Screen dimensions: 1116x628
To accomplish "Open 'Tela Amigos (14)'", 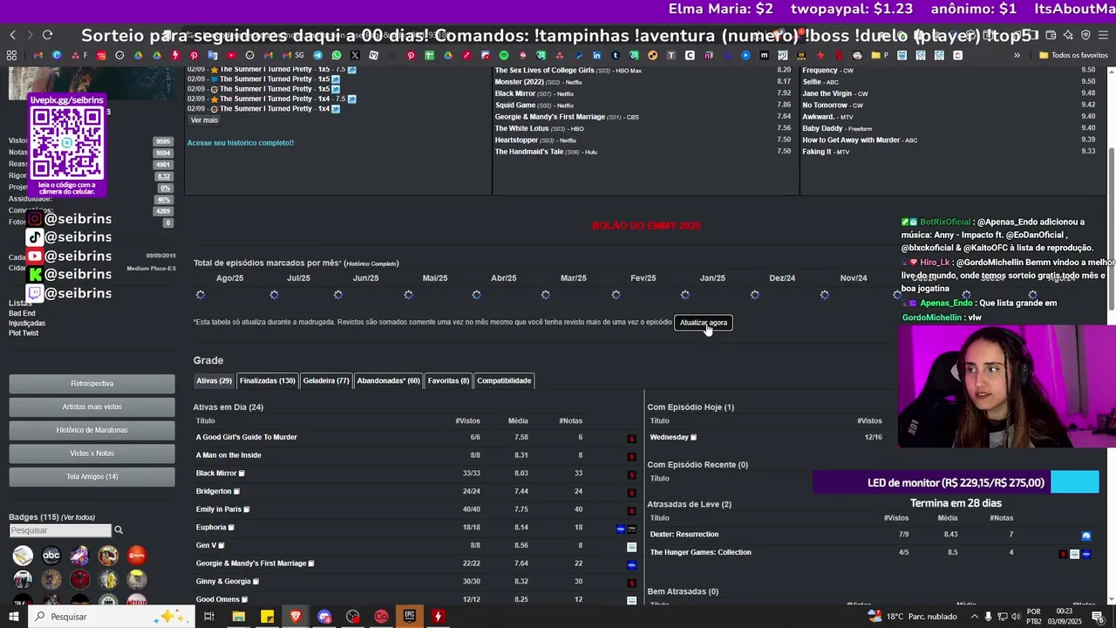I will (92, 477).
